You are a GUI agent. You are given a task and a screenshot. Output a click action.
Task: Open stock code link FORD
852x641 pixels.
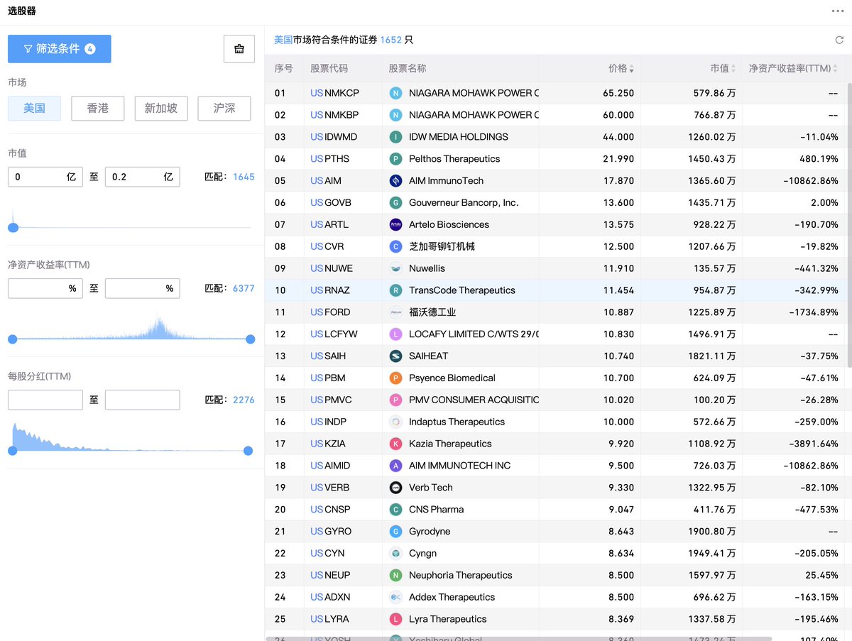(x=330, y=312)
